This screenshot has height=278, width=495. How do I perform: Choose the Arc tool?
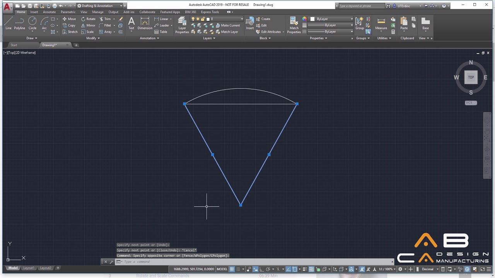pyautogui.click(x=44, y=23)
